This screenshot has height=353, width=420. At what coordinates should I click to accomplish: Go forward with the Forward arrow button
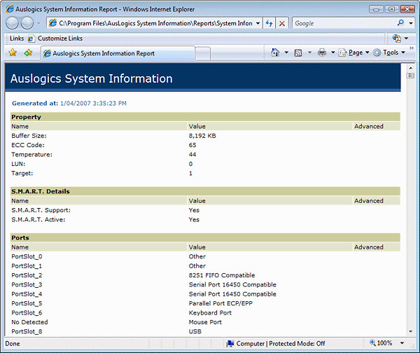(27, 23)
